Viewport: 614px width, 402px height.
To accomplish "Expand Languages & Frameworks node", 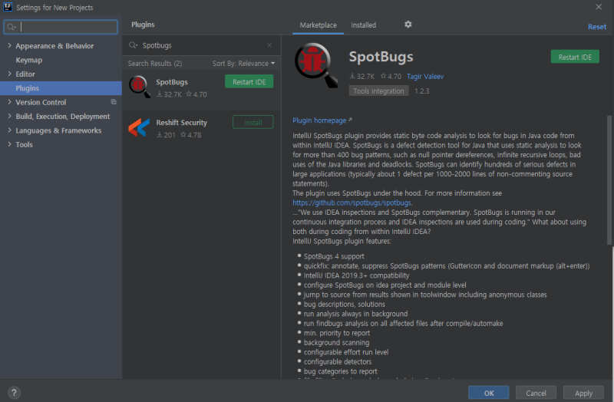I will [x=9, y=130].
